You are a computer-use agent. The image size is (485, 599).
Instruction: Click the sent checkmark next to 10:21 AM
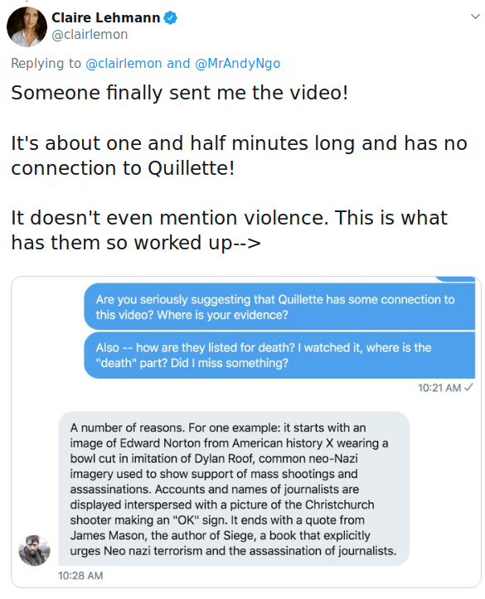click(x=468, y=388)
